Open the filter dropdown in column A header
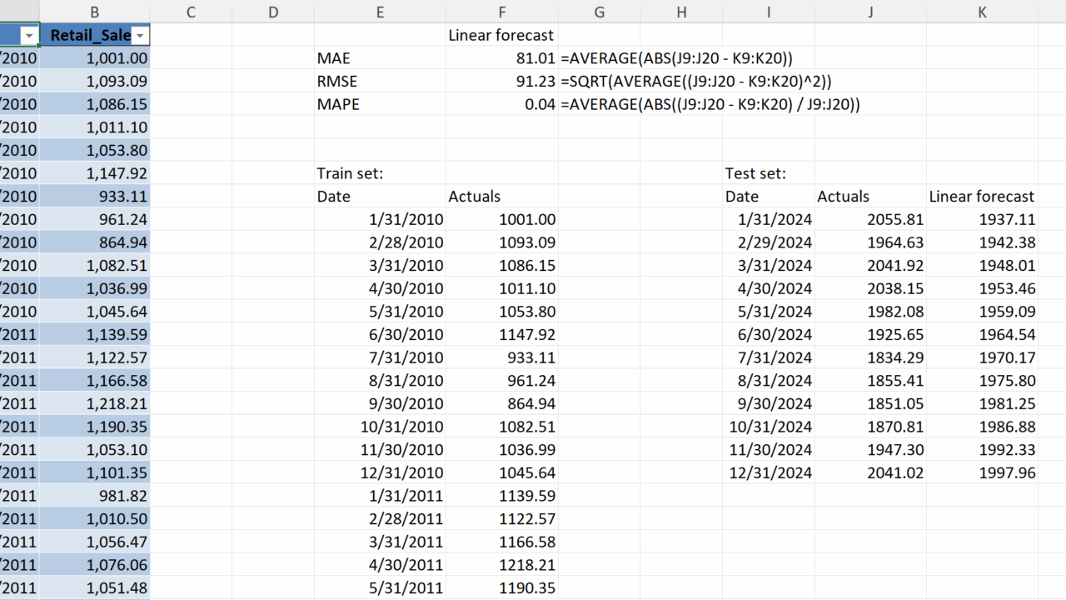Screen dimensions: 1066x600 [x=29, y=35]
